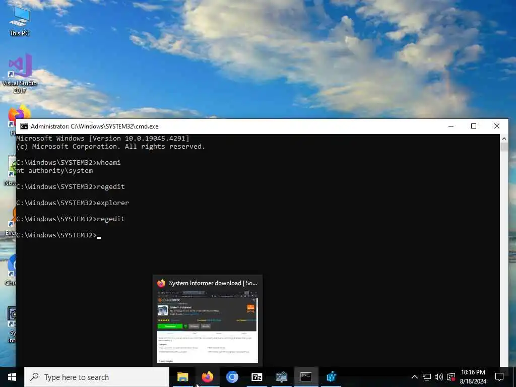The image size is (516, 387).
Task: Click the Firefox taskbar icon
Action: coord(207,377)
